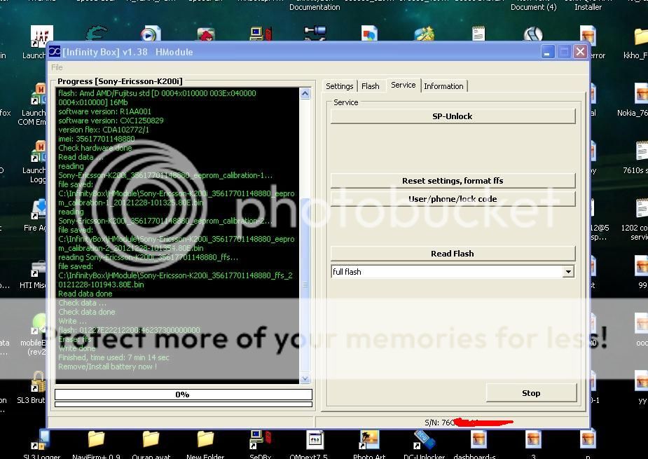Click the Stop button

(531, 393)
